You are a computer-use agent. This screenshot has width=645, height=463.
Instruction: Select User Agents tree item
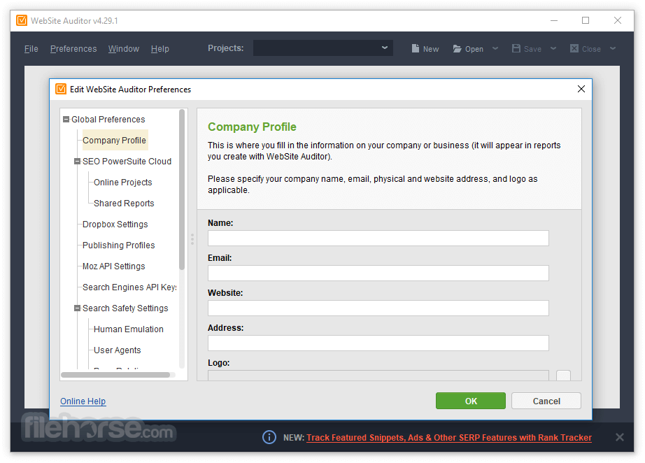[x=118, y=350]
